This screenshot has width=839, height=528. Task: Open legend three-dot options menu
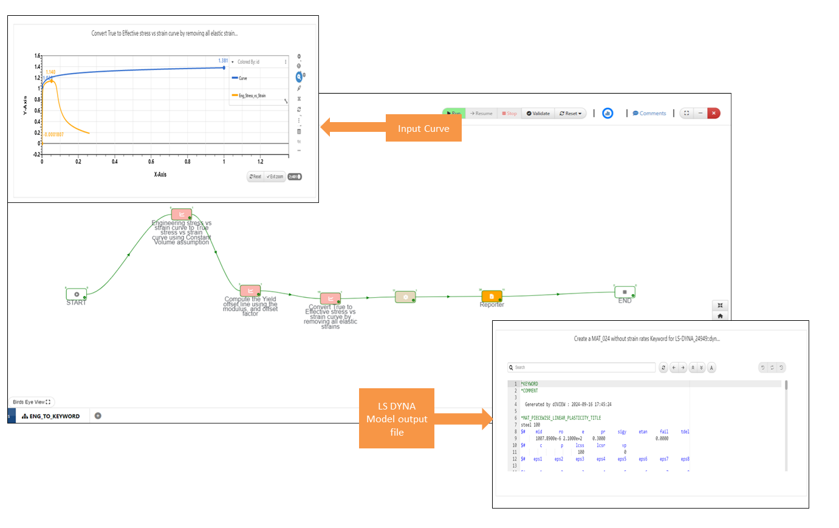click(x=286, y=62)
